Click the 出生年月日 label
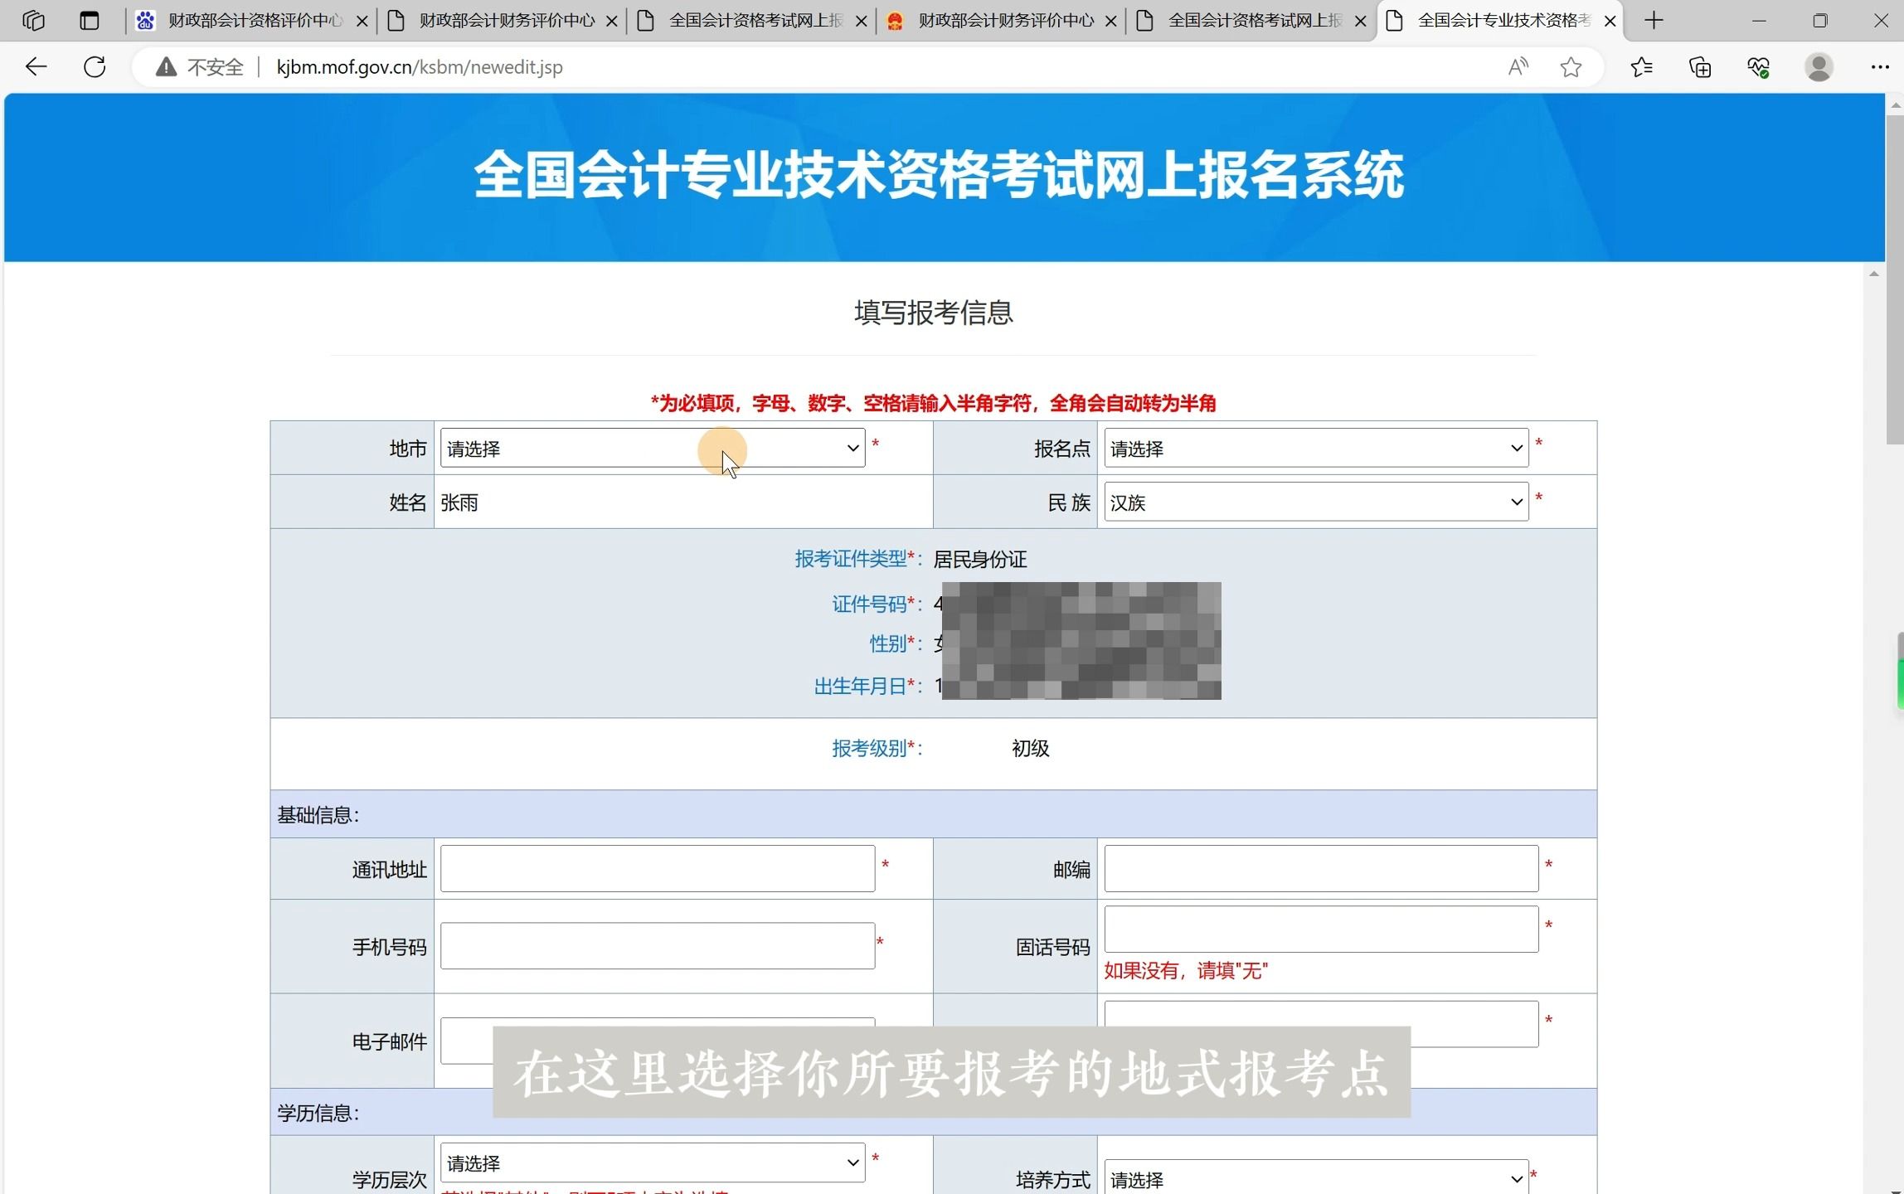 coord(867,686)
